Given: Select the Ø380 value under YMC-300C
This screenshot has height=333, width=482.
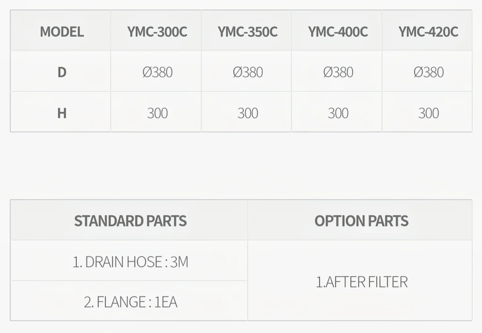Looking at the screenshot, I should tap(157, 72).
